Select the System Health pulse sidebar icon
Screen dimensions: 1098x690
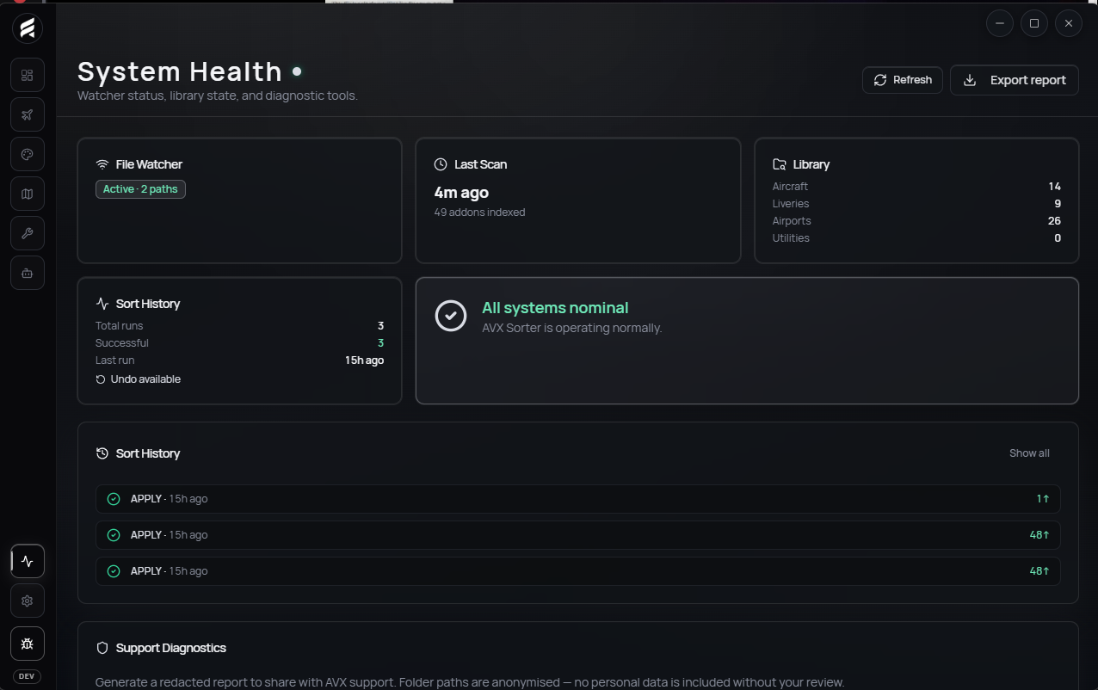pos(28,561)
